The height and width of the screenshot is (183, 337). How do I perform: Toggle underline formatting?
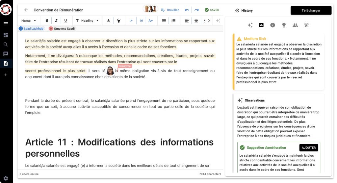65,20
